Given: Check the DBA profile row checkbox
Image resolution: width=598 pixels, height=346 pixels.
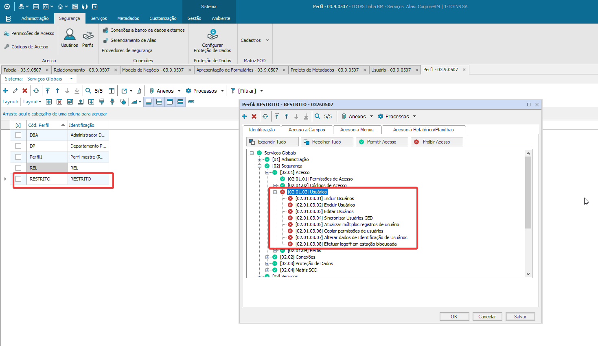Looking at the screenshot, I should (x=18, y=135).
